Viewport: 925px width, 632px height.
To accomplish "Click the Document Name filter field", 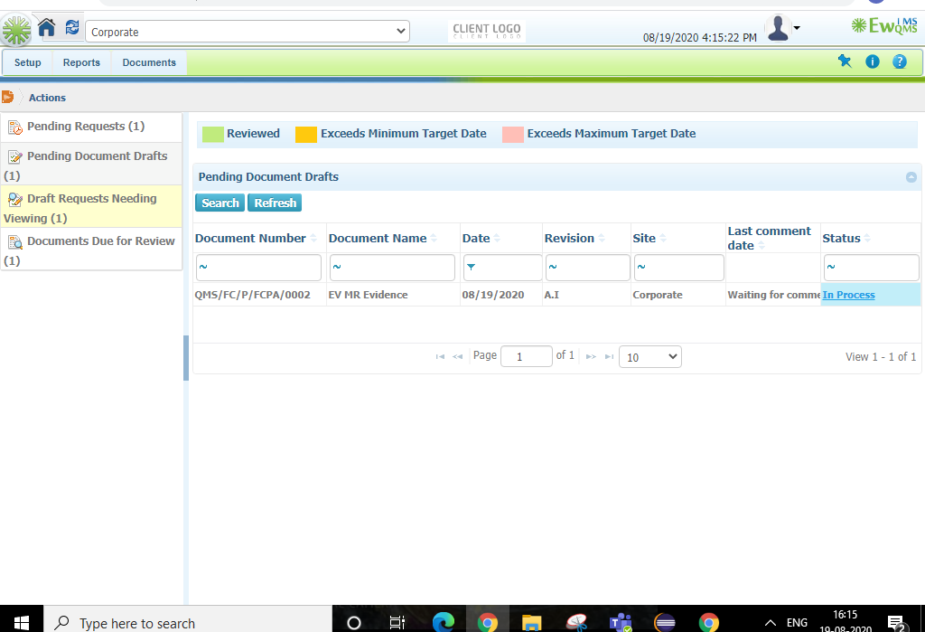I will (392, 268).
